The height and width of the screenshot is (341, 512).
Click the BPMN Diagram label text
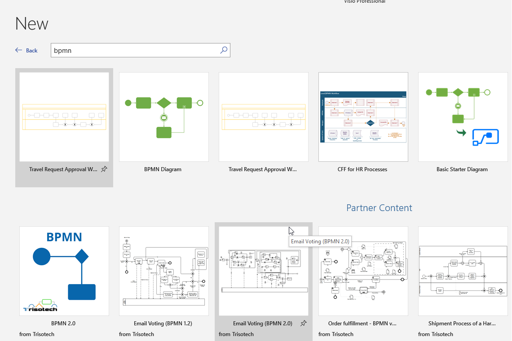(x=163, y=169)
